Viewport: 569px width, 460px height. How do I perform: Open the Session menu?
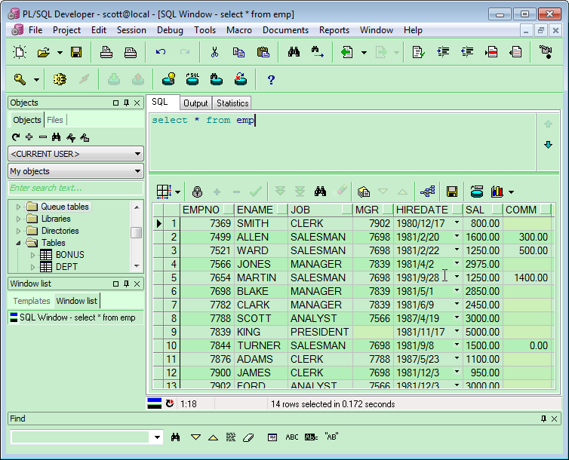click(x=131, y=30)
